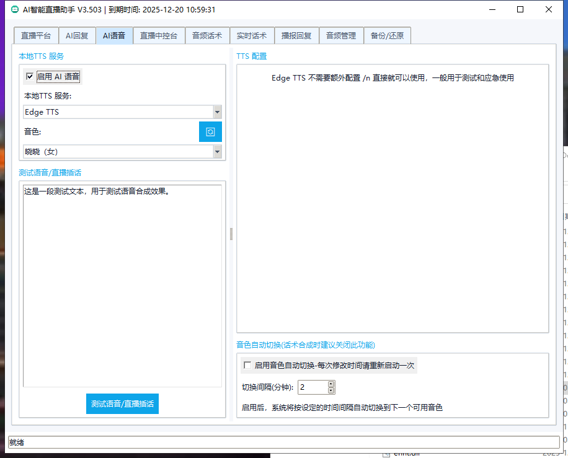This screenshot has width=568, height=458.
Task: Open the AI回复 tab
Action: point(77,36)
